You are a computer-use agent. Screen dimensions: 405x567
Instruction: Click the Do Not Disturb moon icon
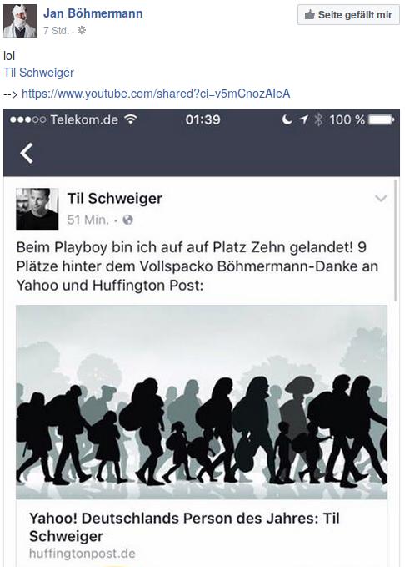(287, 119)
